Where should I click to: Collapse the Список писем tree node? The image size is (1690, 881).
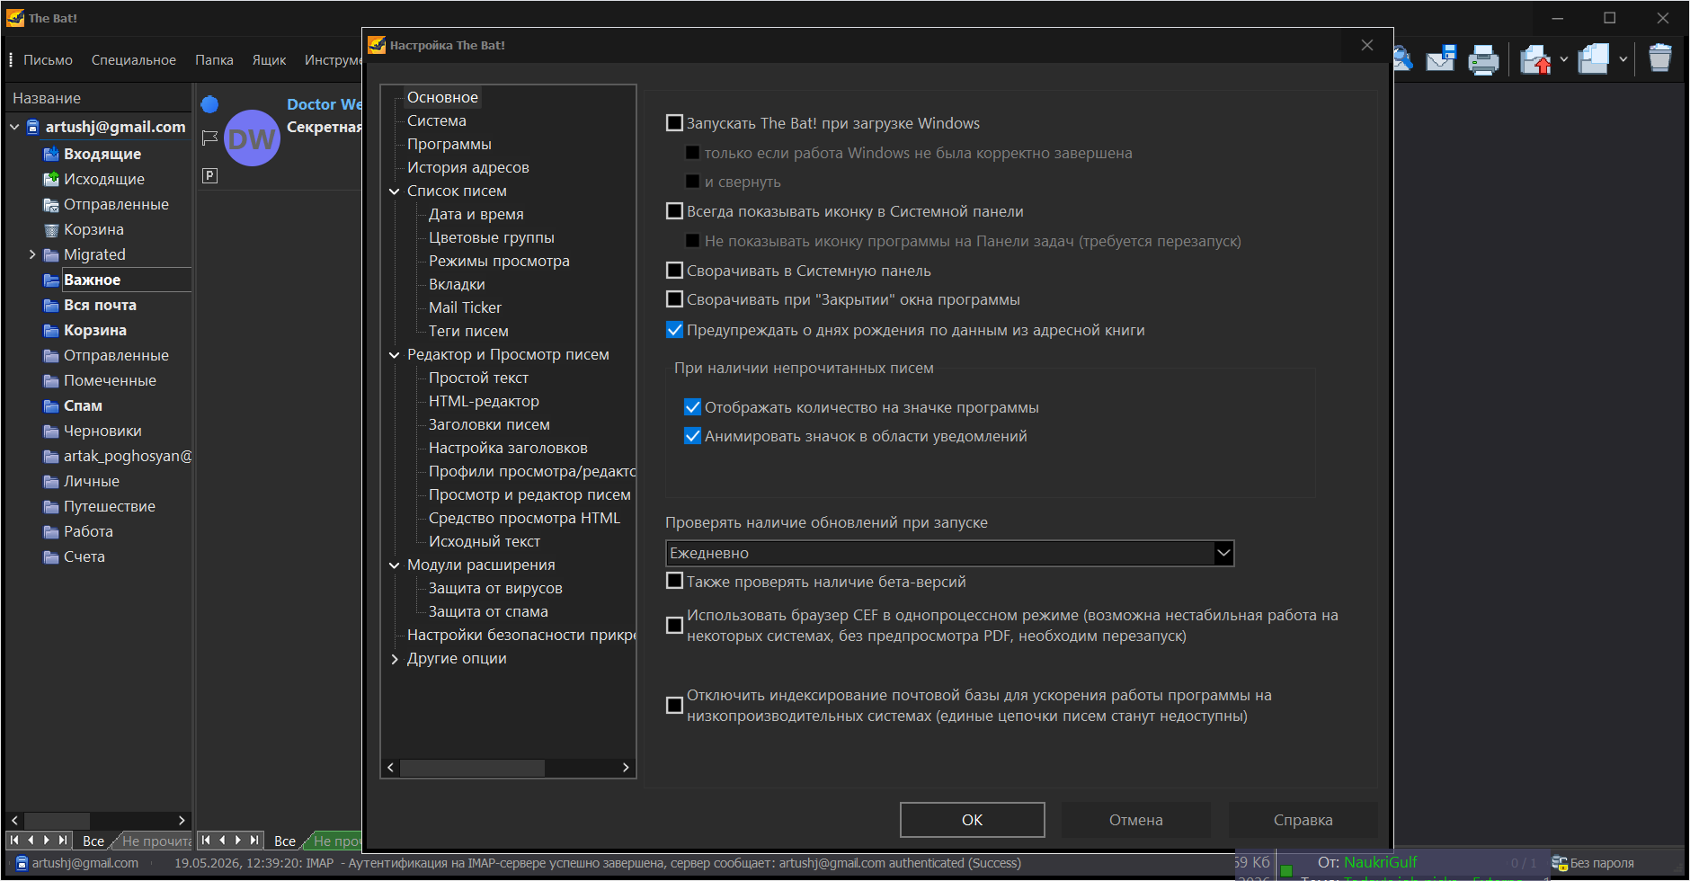(x=394, y=191)
